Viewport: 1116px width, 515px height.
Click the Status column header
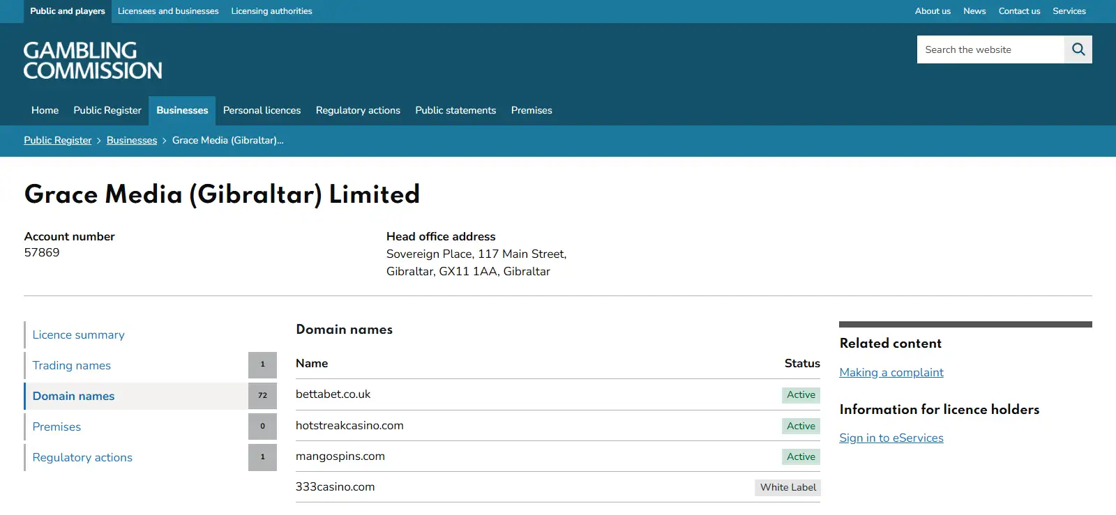point(802,363)
